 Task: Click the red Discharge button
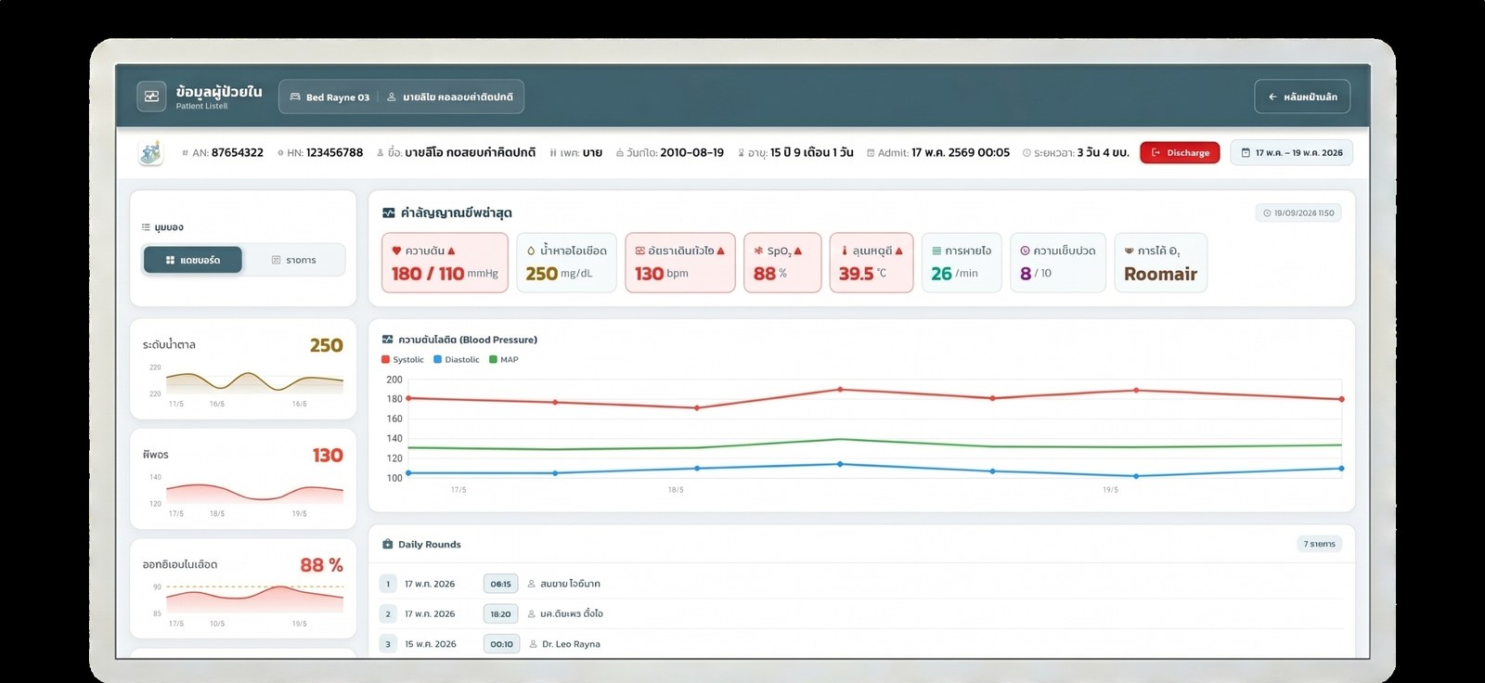click(x=1180, y=153)
